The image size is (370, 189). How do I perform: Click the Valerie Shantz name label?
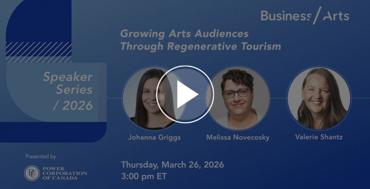319,138
